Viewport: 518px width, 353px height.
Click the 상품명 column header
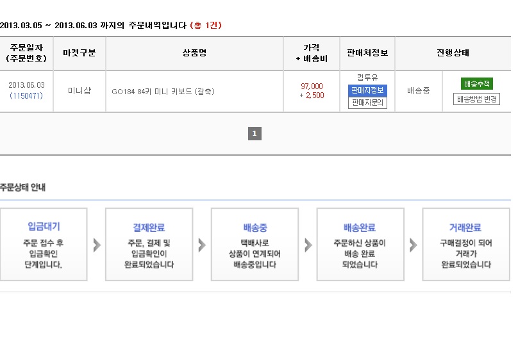(x=194, y=53)
